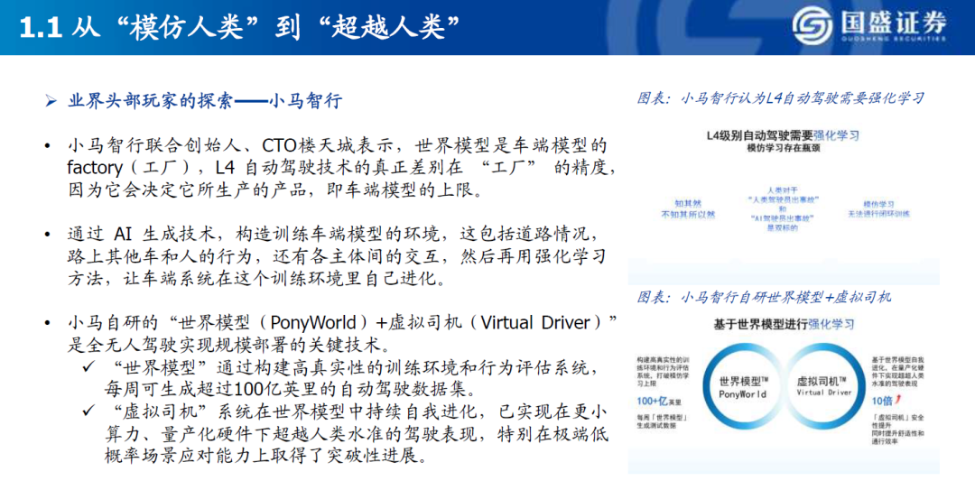Click 知其然 不知其所以然 text in figure
This screenshot has height=490, width=975.
[687, 209]
